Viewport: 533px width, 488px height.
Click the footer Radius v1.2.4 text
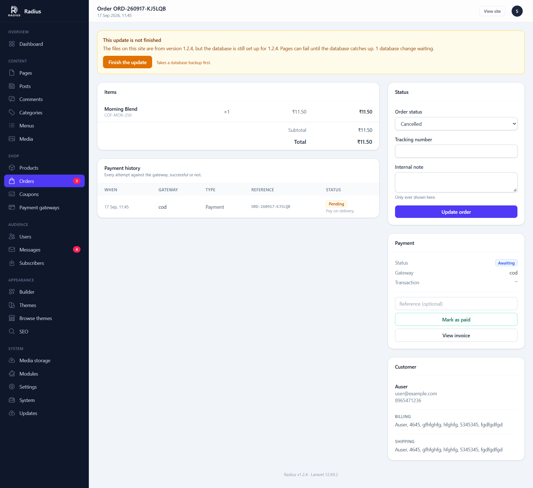(296, 475)
